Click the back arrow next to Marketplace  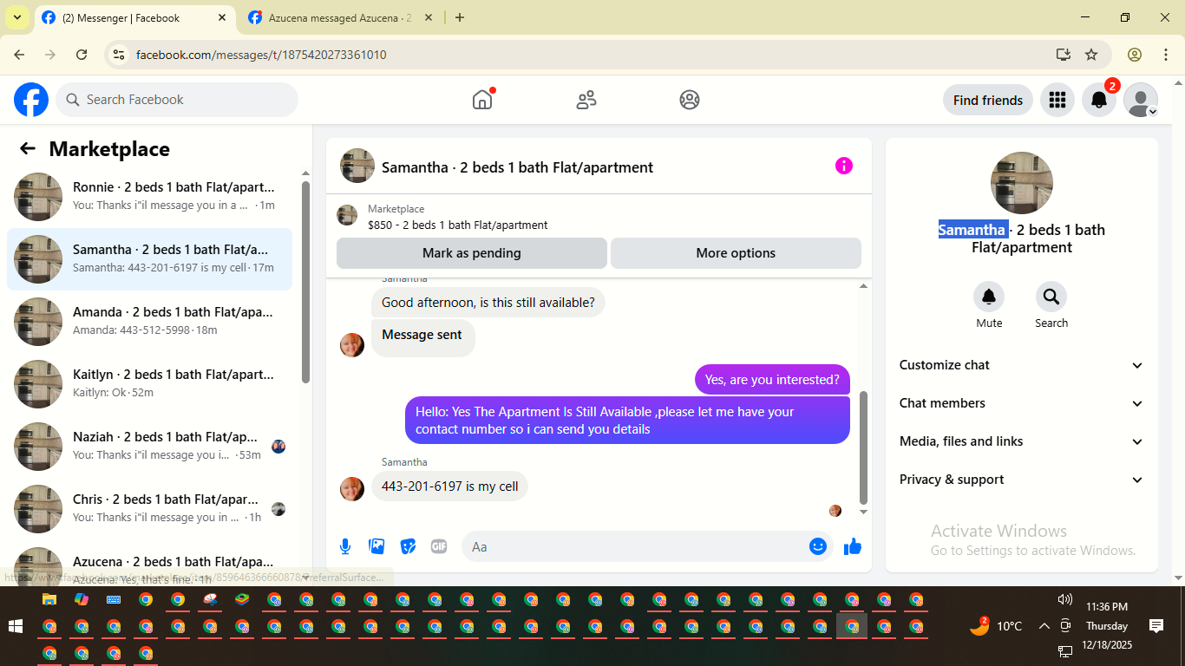coord(28,148)
